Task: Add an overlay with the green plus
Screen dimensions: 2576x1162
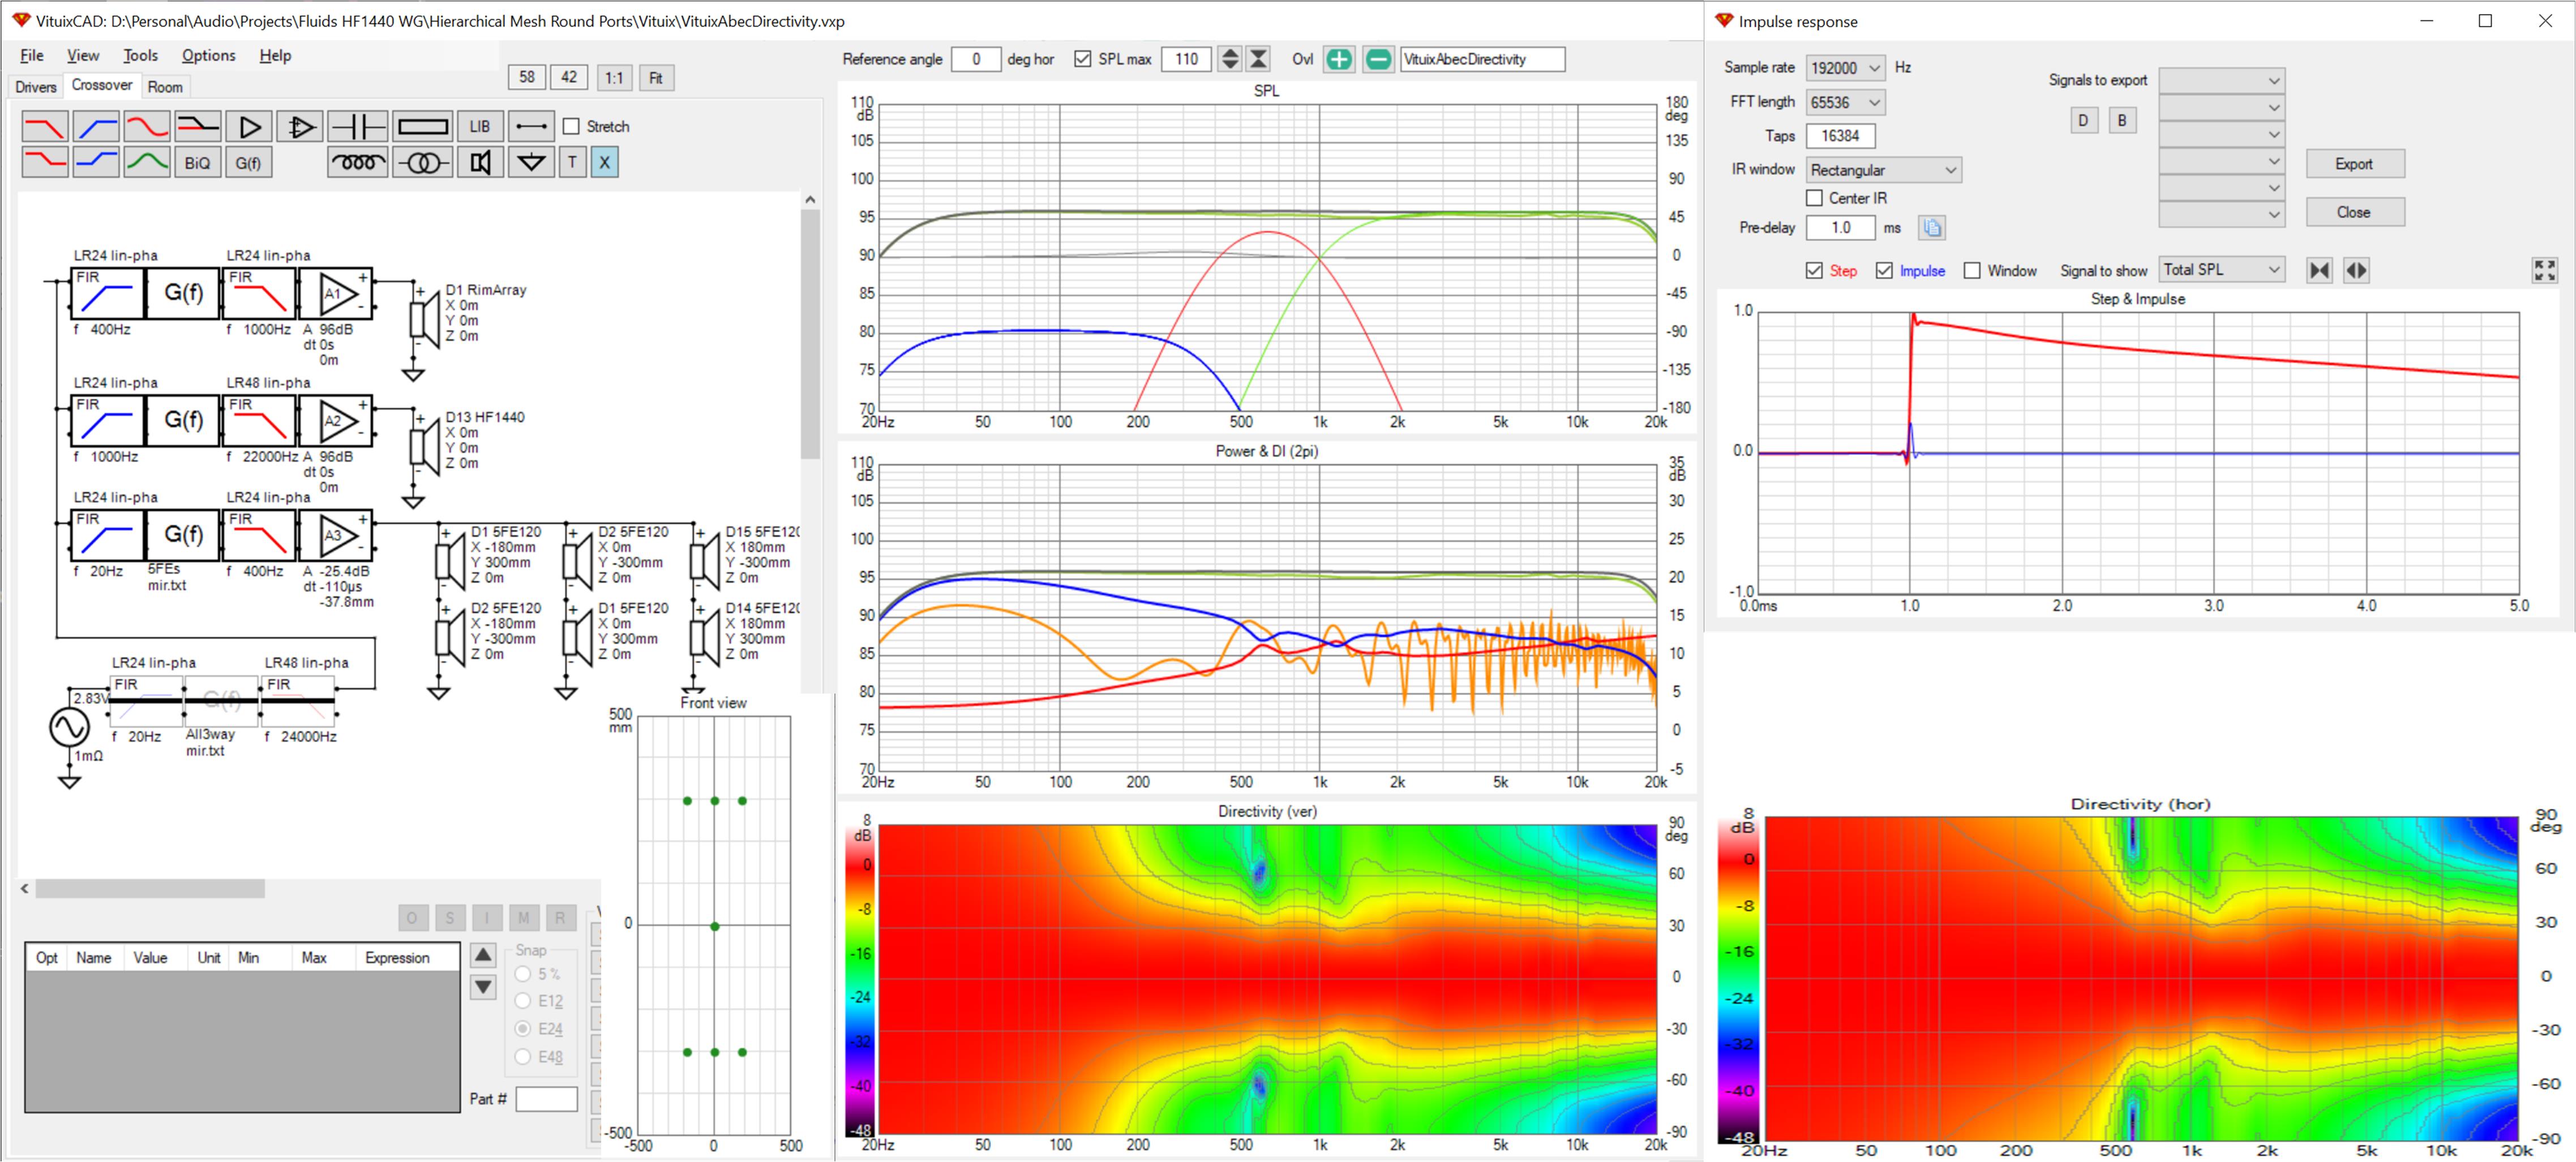Action: pyautogui.click(x=1338, y=59)
